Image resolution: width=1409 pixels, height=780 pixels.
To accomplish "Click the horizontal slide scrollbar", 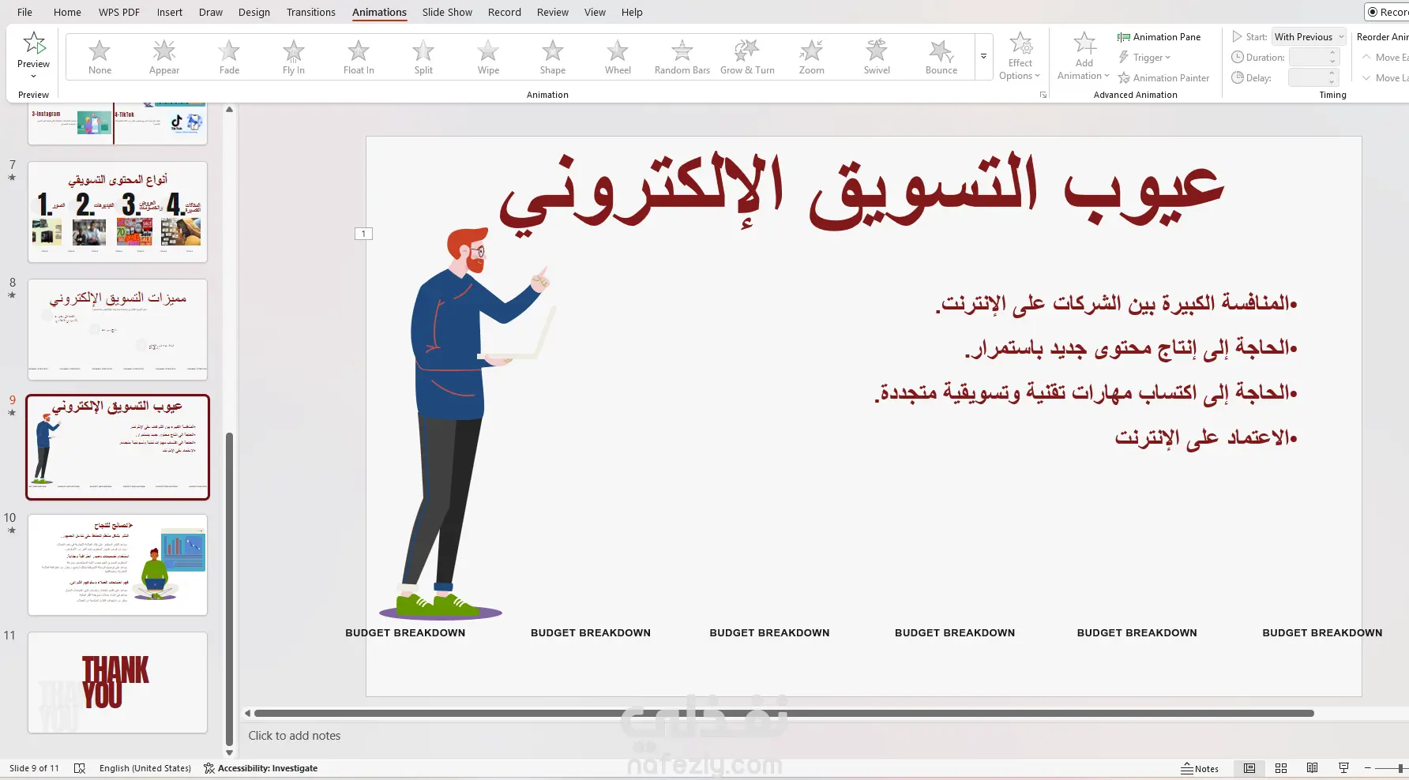I will click(783, 713).
